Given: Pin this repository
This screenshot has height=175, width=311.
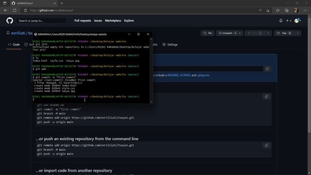Looking at the screenshot, I should click(207, 33).
